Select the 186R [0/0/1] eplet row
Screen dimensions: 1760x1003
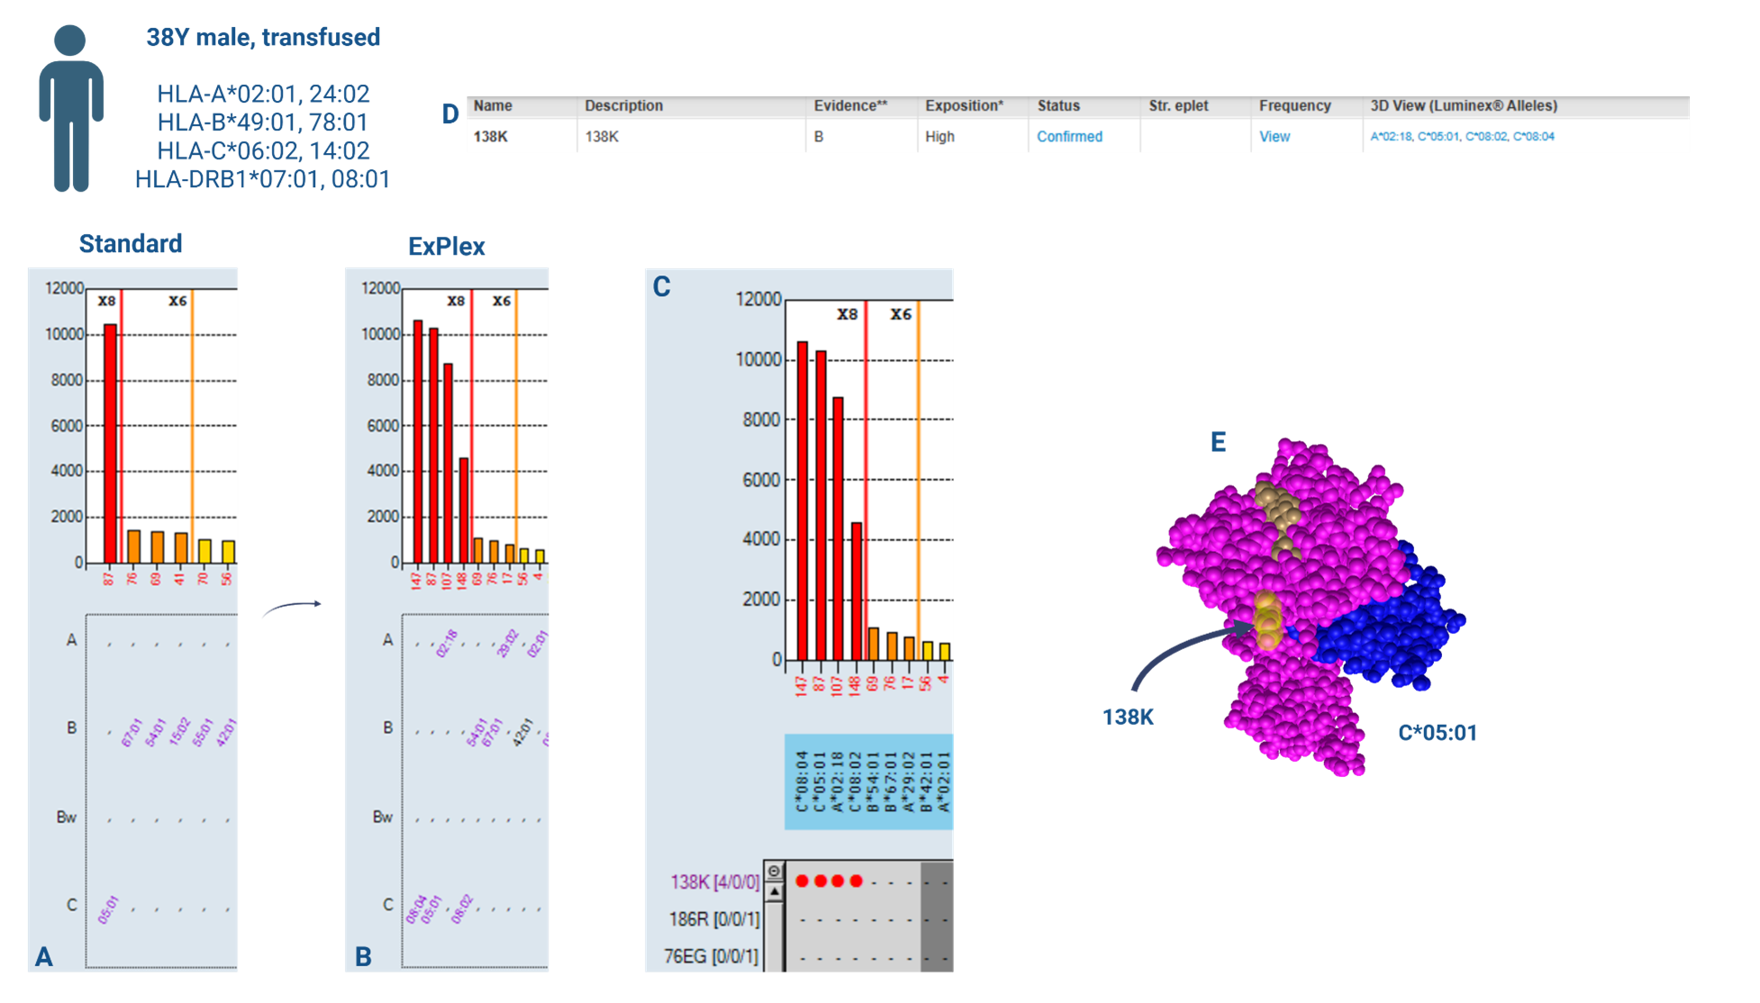pos(714,919)
